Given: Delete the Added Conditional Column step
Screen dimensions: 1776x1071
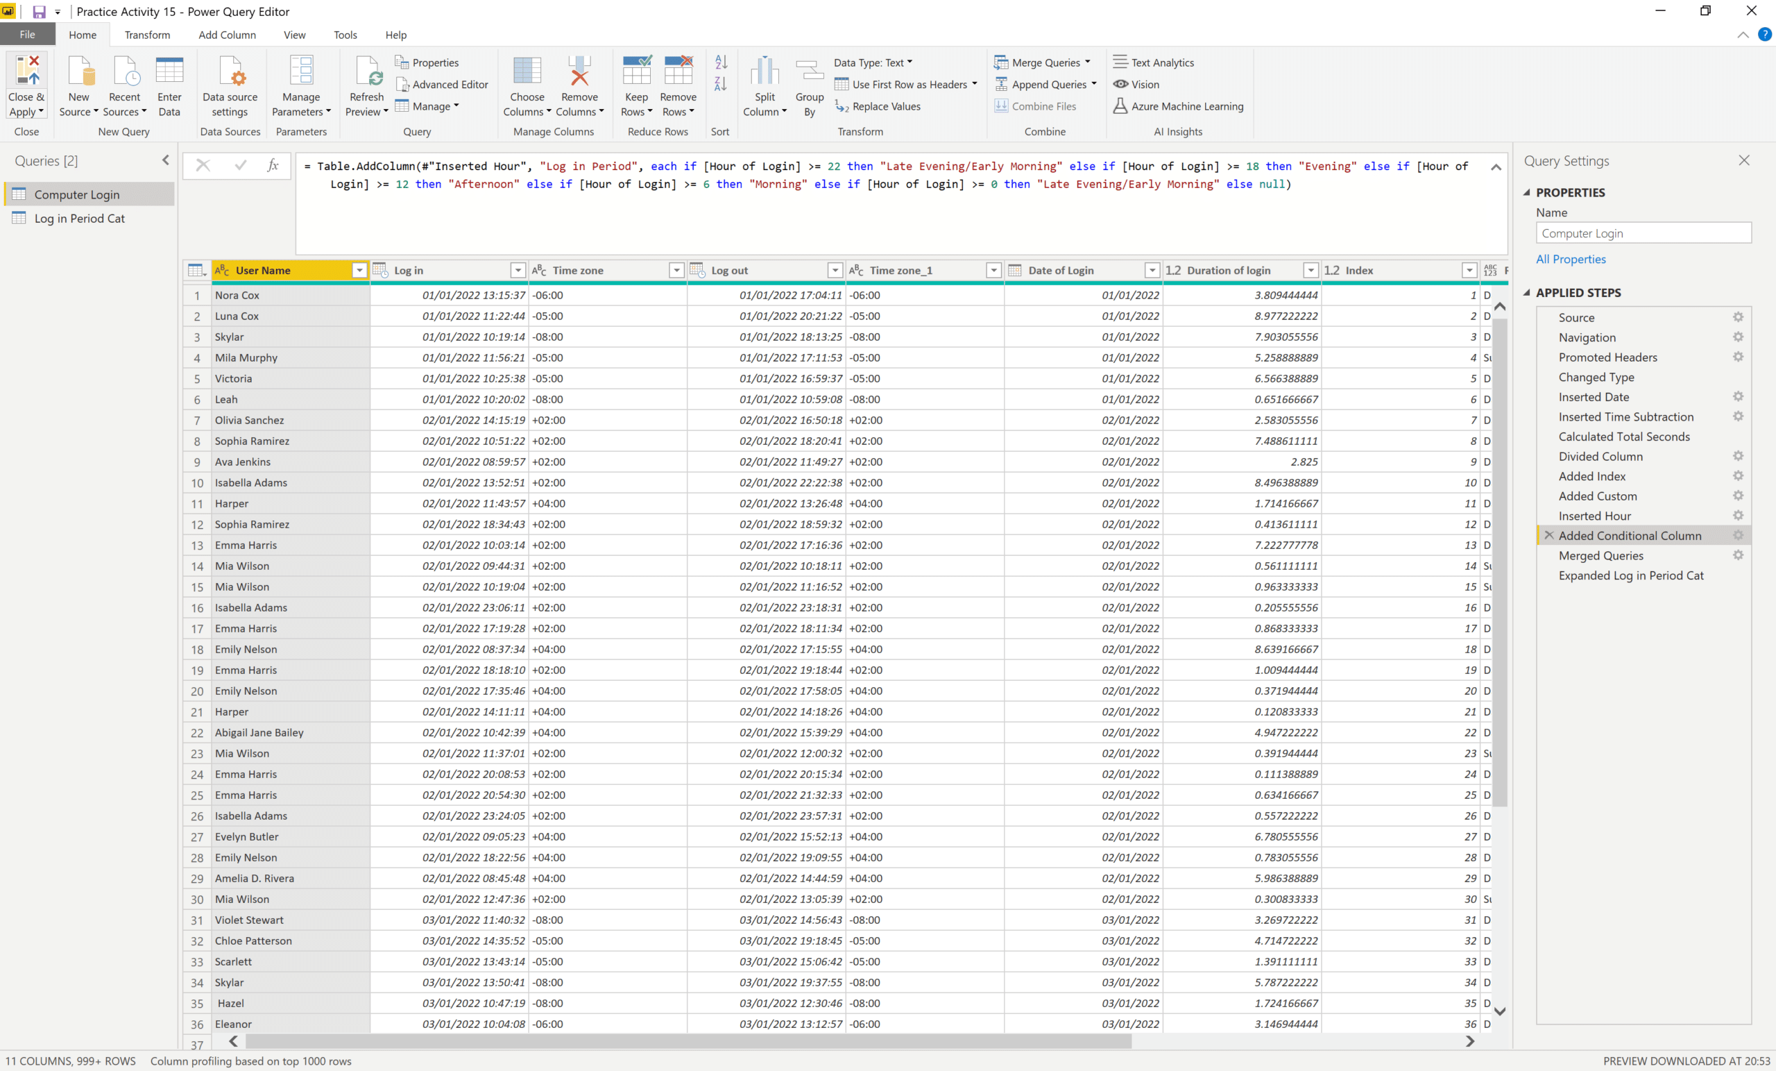Looking at the screenshot, I should click(x=1548, y=535).
